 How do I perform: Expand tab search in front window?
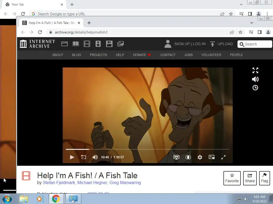(252, 23)
